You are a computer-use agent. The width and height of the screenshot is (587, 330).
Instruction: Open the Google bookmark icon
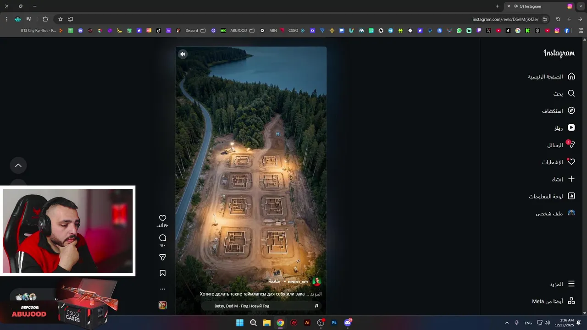tap(518, 31)
